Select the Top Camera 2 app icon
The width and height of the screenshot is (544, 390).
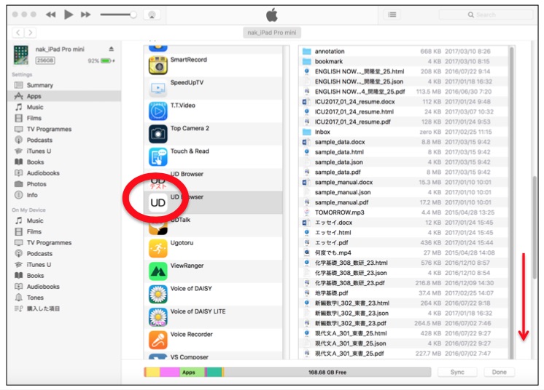(x=158, y=134)
